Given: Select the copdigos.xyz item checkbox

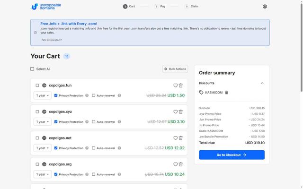Looking at the screenshot, I should (37, 112).
